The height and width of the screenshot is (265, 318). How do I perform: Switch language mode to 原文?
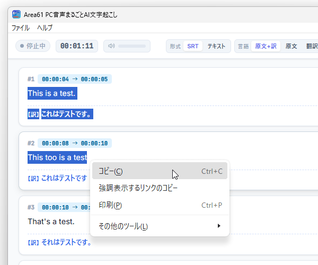coord(291,46)
